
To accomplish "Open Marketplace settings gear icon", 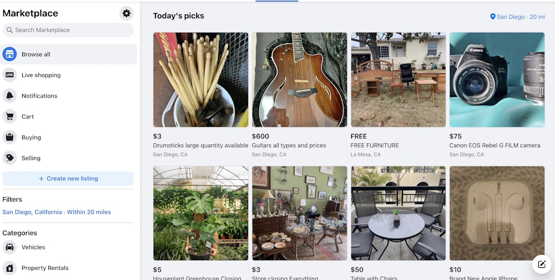I will tap(127, 13).
